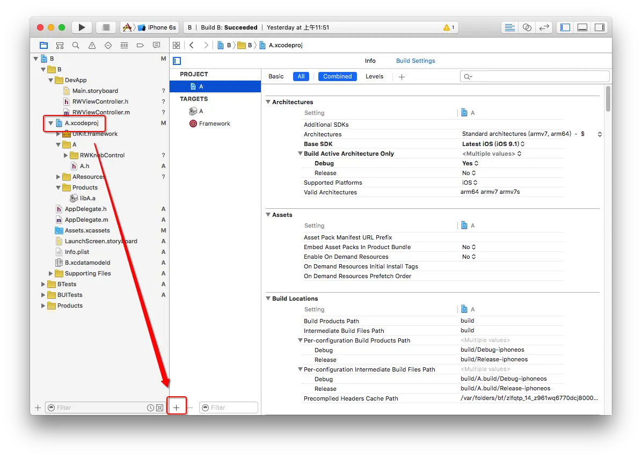642x458 pixels.
Task: Collapse Build Active Architecture Only
Action: pos(300,154)
